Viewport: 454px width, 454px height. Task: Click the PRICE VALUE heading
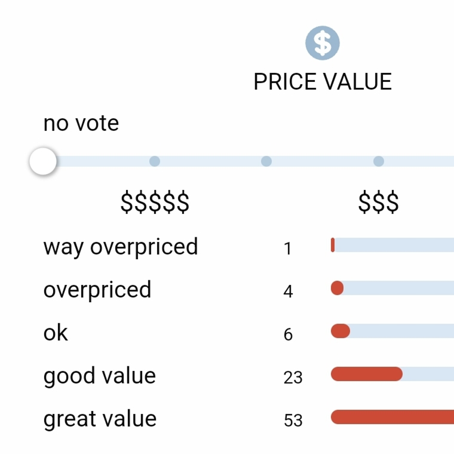tap(322, 82)
